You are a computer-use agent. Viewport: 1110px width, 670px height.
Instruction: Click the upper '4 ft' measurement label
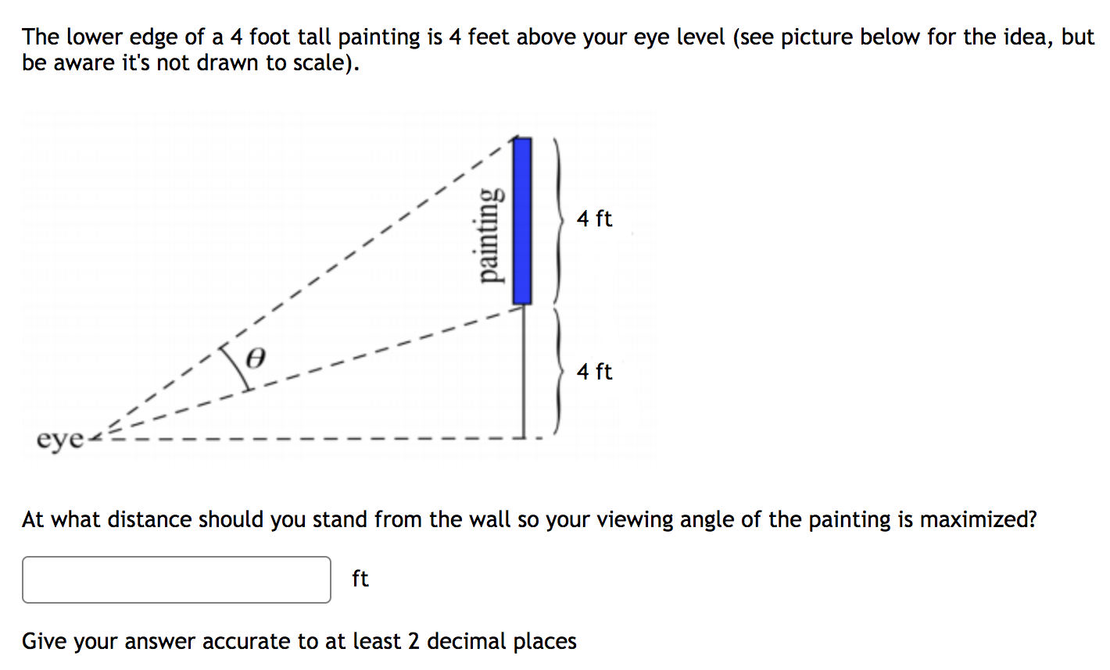[593, 219]
